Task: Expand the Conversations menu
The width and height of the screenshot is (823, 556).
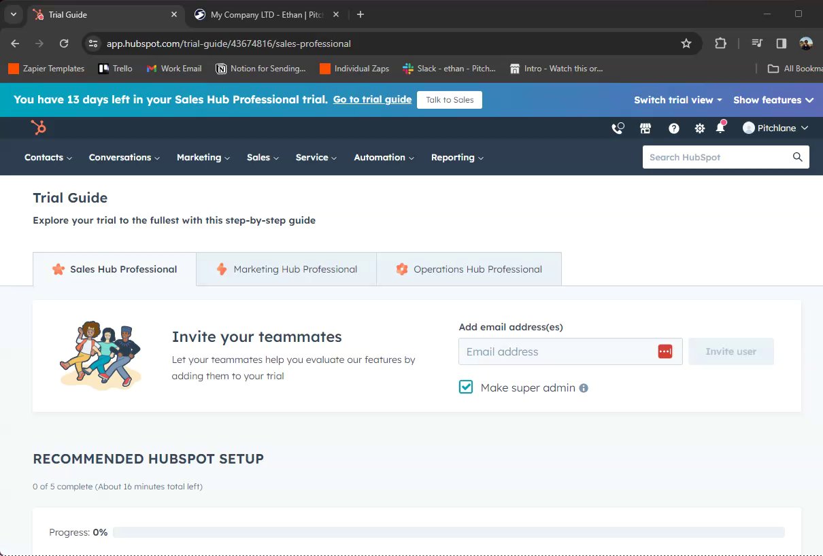Action: pos(124,157)
